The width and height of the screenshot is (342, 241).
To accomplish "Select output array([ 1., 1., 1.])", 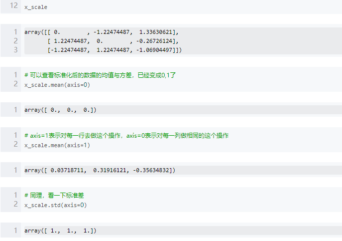I will tap(60, 231).
